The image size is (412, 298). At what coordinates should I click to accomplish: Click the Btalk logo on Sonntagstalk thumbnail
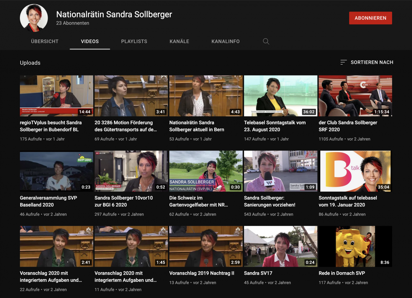[x=338, y=169]
